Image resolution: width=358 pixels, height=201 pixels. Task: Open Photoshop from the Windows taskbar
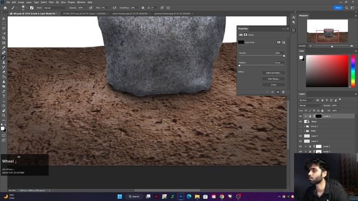181,197
